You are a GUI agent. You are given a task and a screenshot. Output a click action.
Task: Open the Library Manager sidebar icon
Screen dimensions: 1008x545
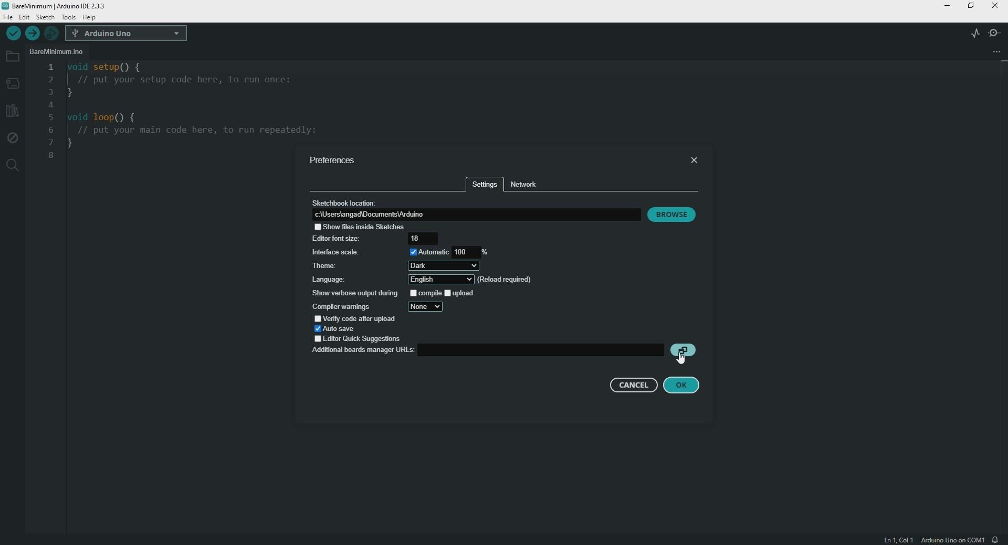point(13,111)
